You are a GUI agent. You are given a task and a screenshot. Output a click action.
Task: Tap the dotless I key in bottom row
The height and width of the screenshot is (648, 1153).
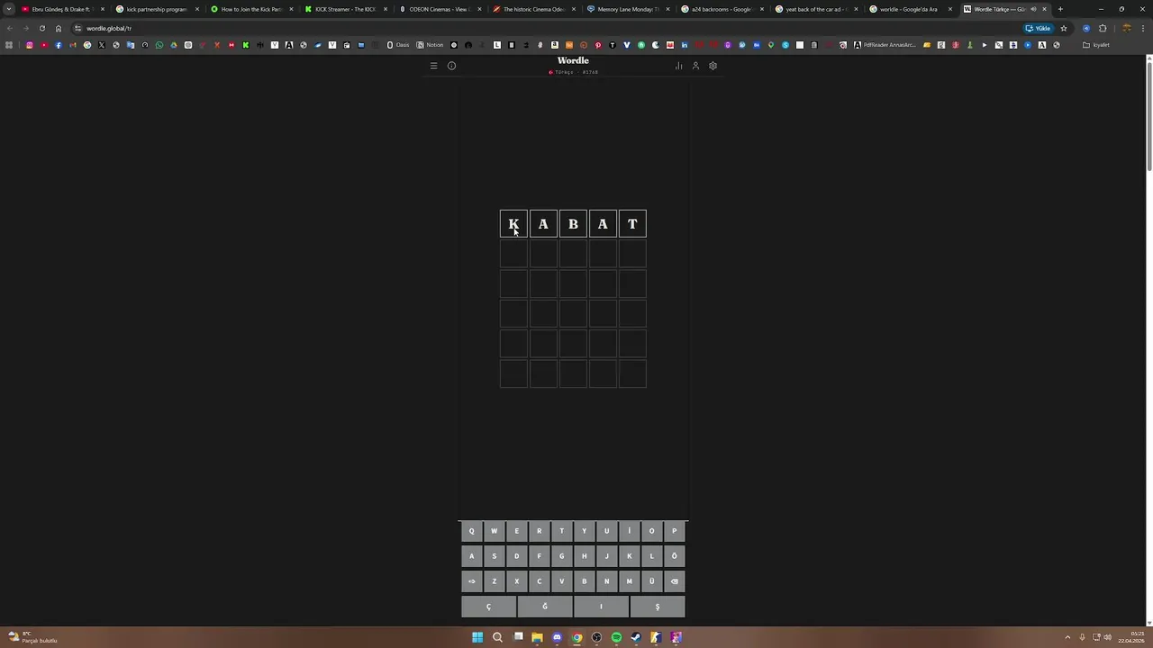click(601, 607)
